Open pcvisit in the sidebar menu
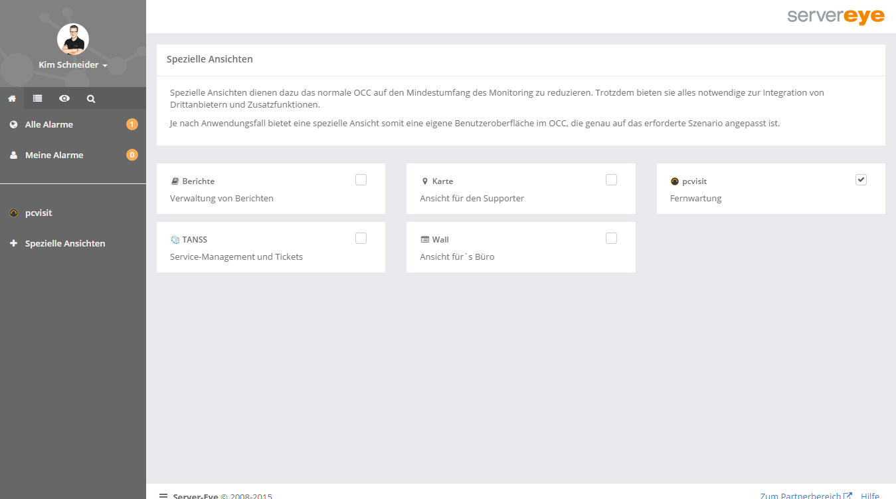The image size is (896, 499). (x=39, y=213)
